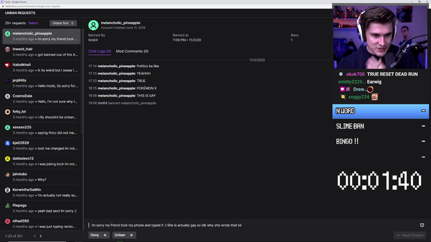The width and height of the screenshot is (431, 242).
Task: Open inward_hair unban request
Action: click(x=42, y=52)
